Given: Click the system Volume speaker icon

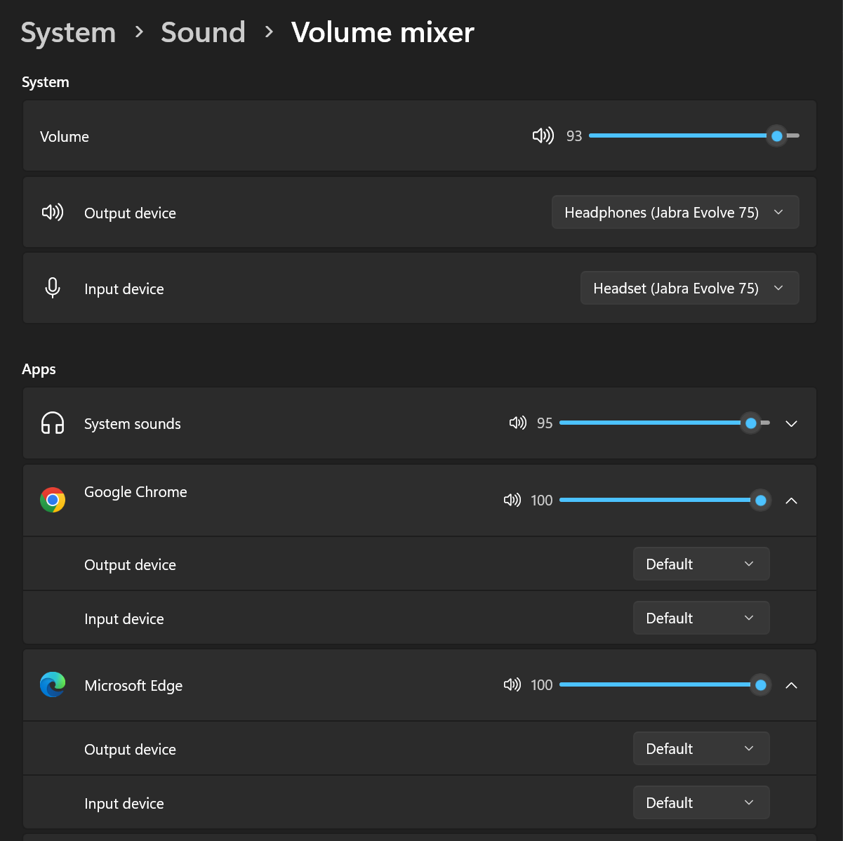Looking at the screenshot, I should coord(543,135).
